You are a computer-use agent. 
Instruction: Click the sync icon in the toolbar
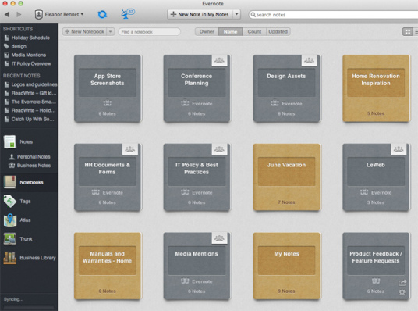coord(102,14)
